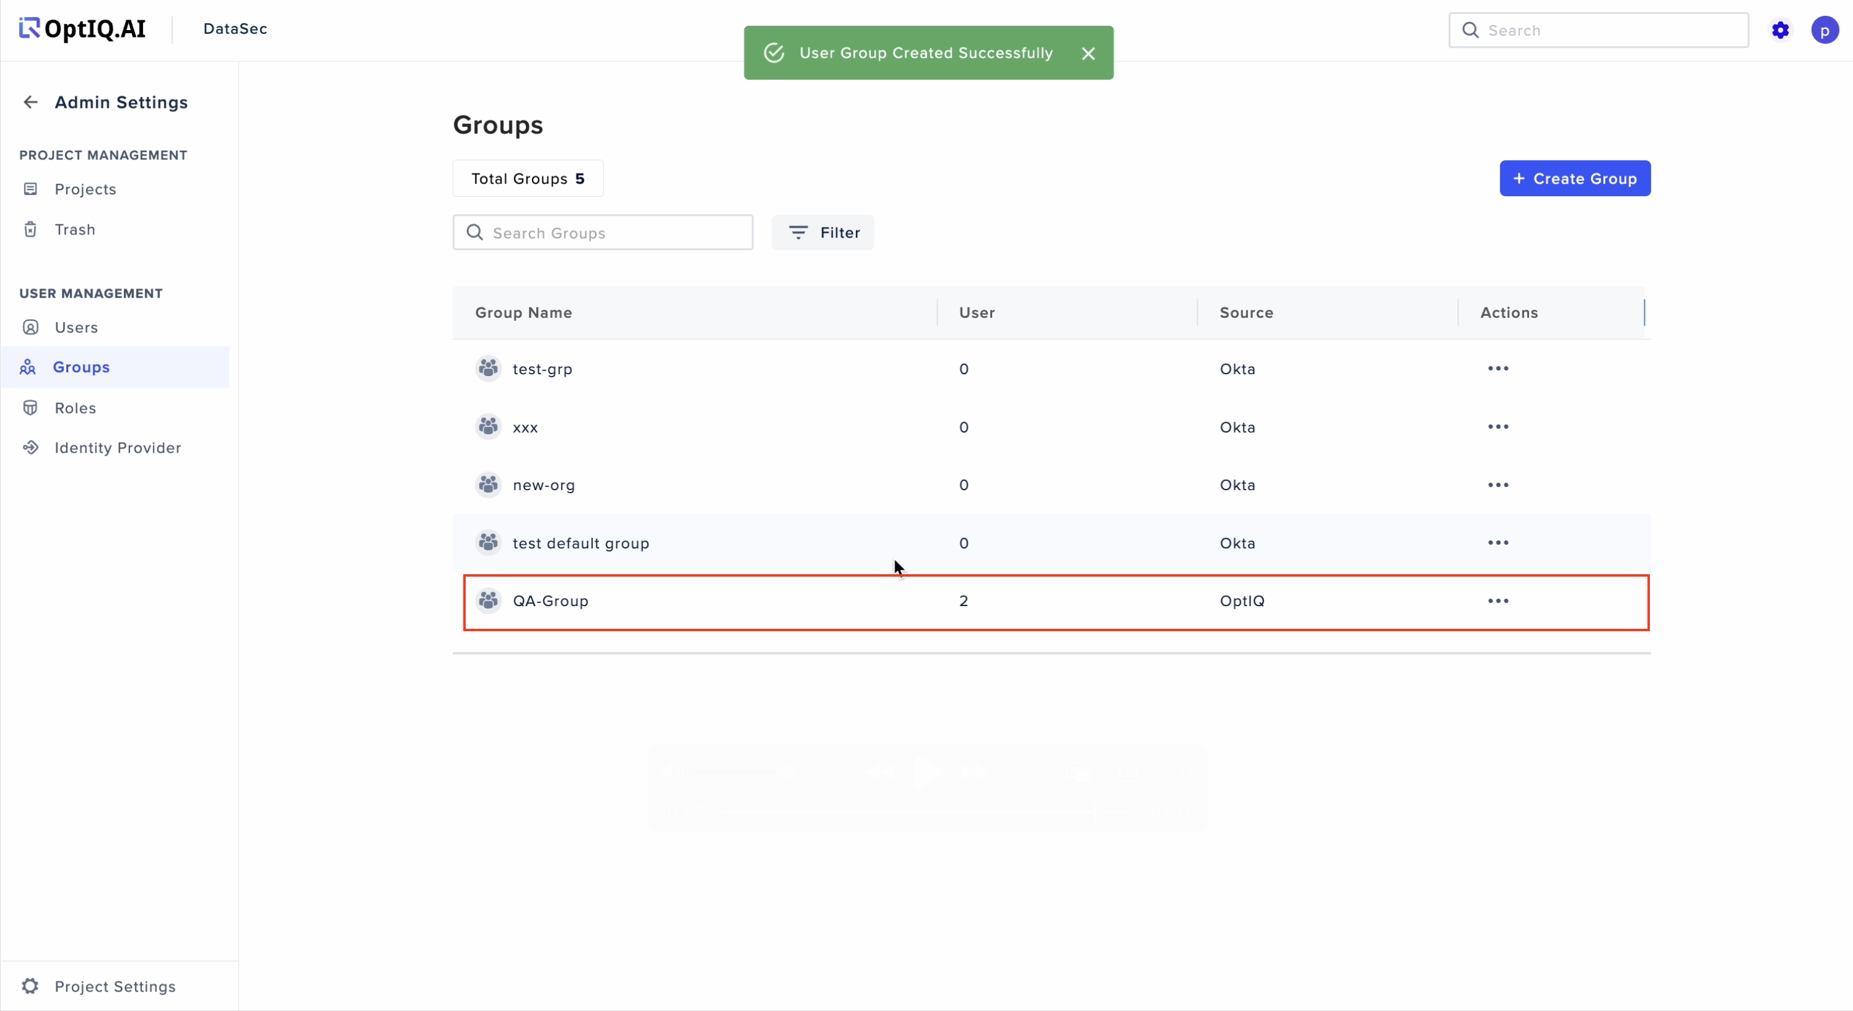
Task: Click the Actions column header
Action: coord(1509,313)
